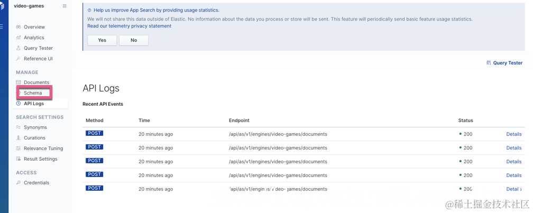533x213 pixels.
Task: Click the Query Tester flask icon in sidebar
Action: coord(19,48)
